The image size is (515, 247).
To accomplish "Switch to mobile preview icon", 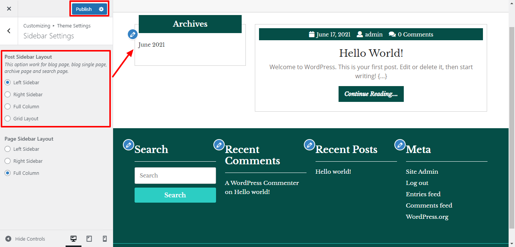I will click(105, 239).
